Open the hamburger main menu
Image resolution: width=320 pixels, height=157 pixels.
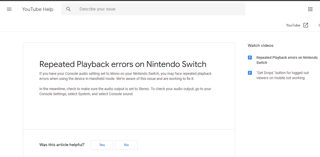click(x=9, y=9)
